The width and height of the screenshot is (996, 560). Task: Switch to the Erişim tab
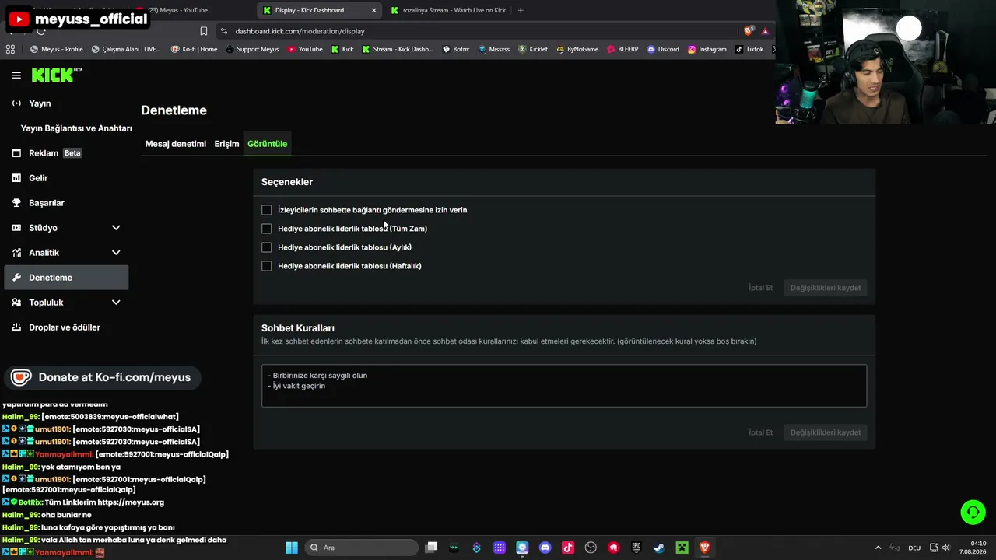coord(227,144)
